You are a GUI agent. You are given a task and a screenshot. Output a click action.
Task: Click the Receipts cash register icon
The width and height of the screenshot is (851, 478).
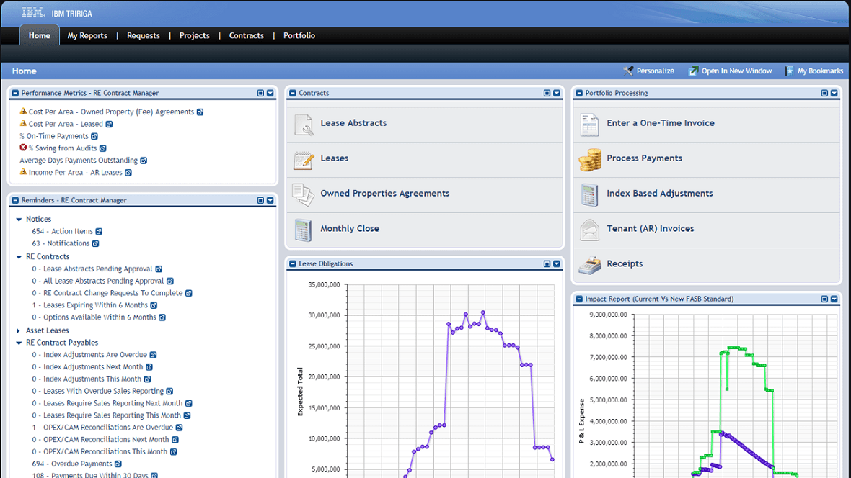[x=589, y=265]
